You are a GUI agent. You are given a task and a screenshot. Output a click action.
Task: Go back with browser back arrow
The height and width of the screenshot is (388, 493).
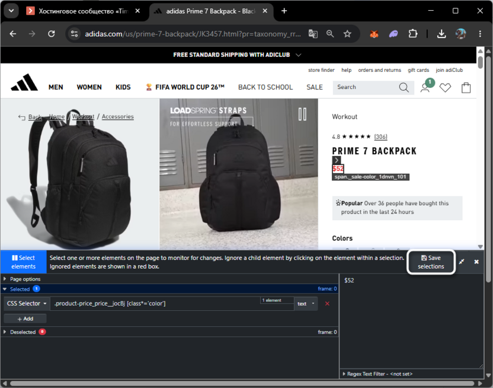click(x=13, y=34)
